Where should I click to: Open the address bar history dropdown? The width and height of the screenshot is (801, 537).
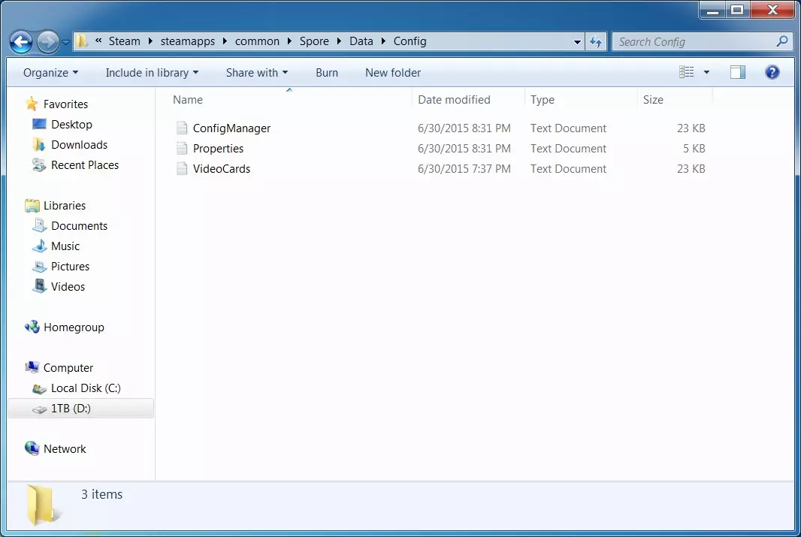577,42
